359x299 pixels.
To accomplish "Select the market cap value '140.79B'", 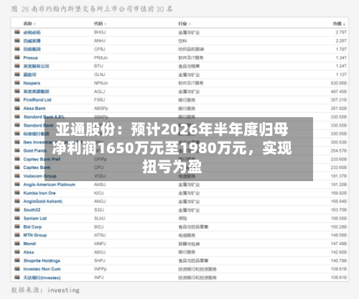I will coord(339,261).
